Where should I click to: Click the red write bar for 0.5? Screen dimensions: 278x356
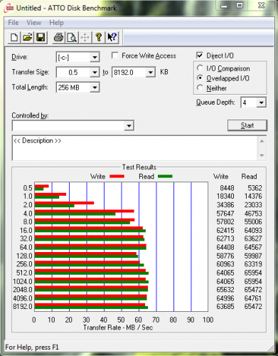point(42,186)
